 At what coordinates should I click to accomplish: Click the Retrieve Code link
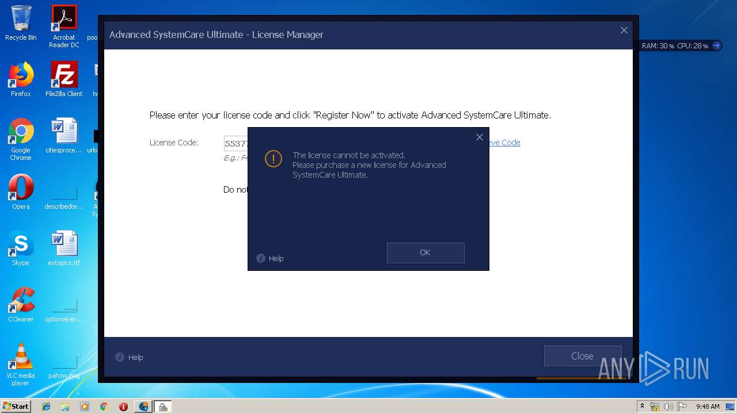[x=504, y=143]
